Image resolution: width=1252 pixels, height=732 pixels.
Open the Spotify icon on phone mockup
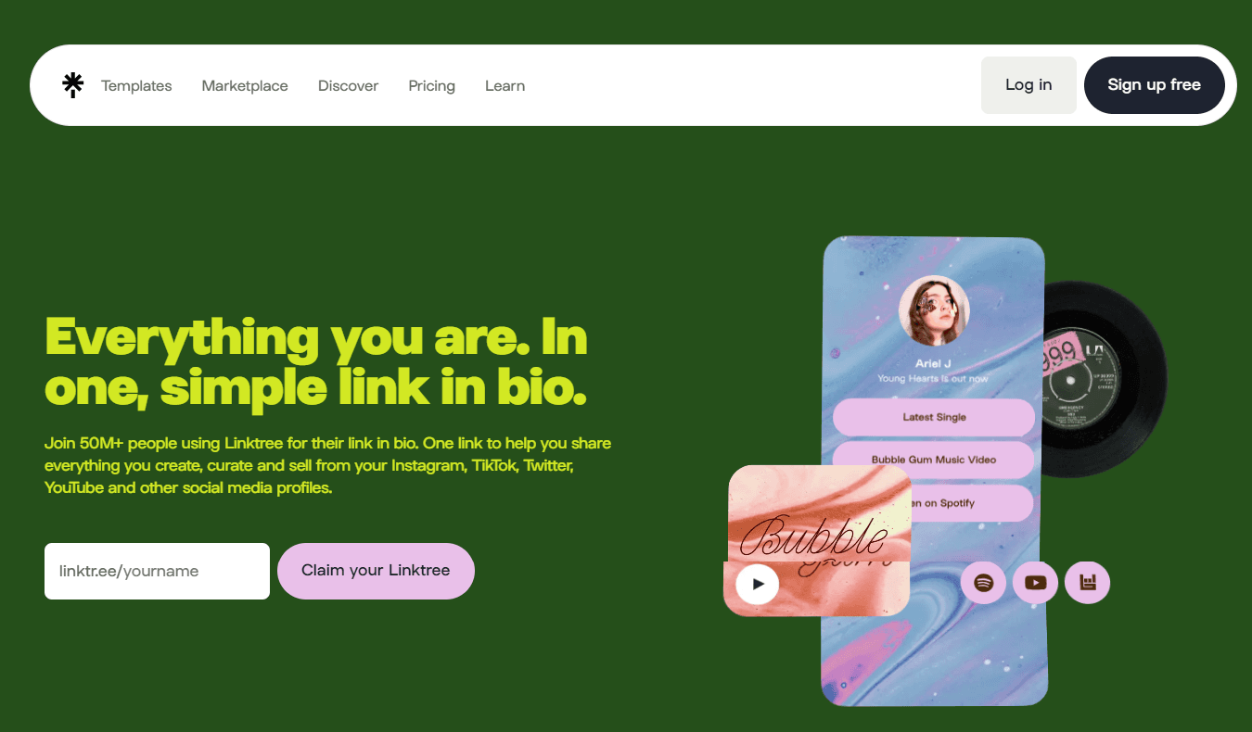pyautogui.click(x=984, y=583)
